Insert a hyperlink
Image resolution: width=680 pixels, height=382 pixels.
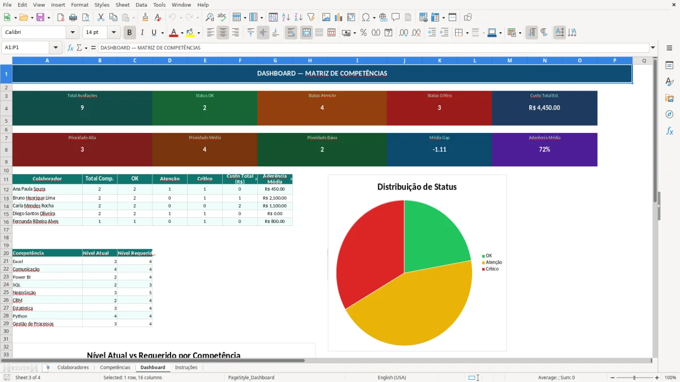tap(383, 17)
